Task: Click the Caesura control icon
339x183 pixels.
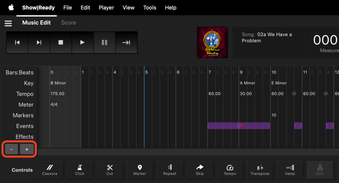Action: pos(50,170)
